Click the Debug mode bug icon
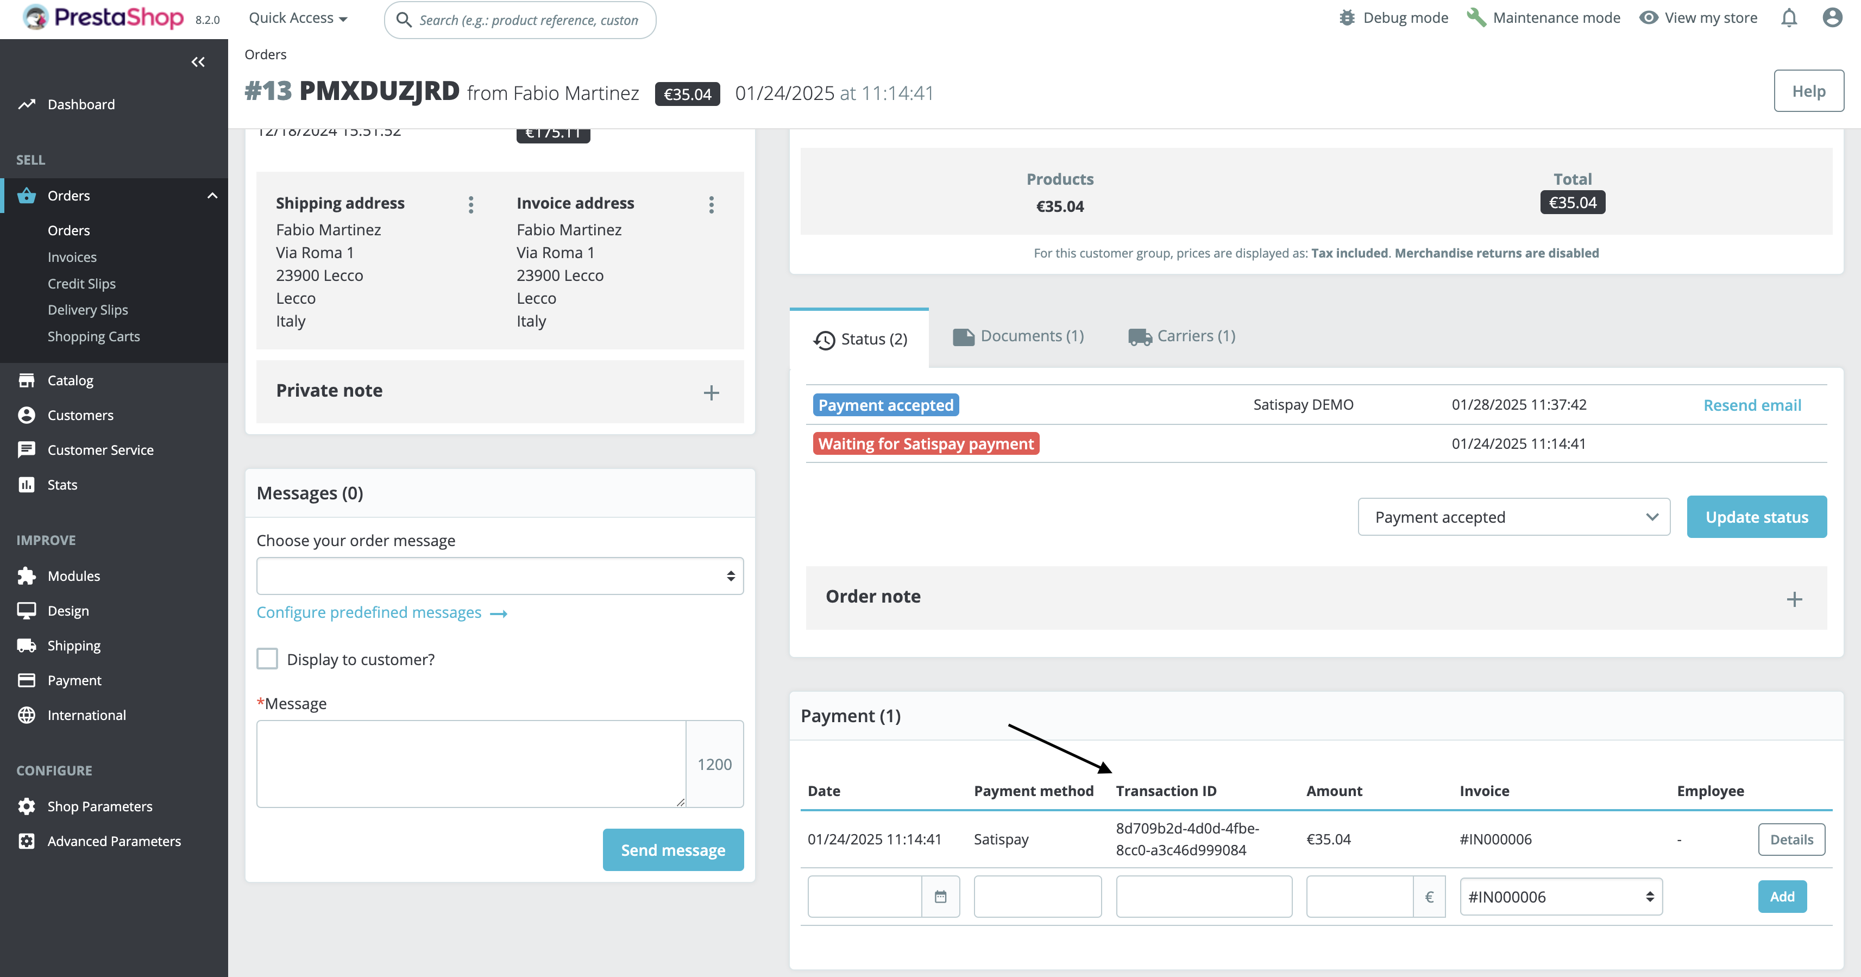Screen dimensions: 1861x977 (x=1347, y=18)
